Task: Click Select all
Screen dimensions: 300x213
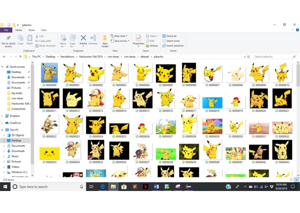Action: (169, 36)
